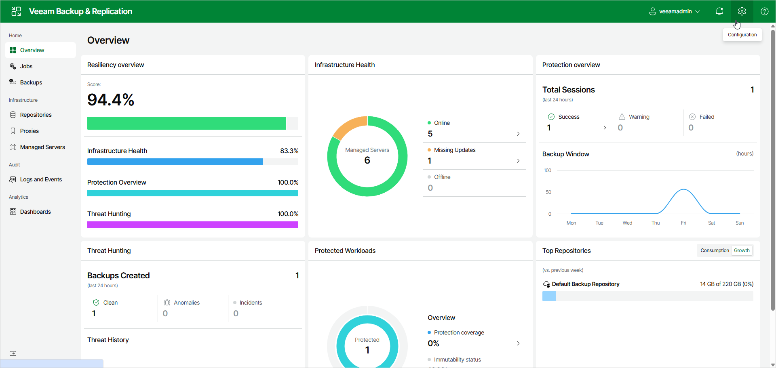Expand the Protection coverage chevron
The width and height of the screenshot is (776, 368).
tap(518, 343)
